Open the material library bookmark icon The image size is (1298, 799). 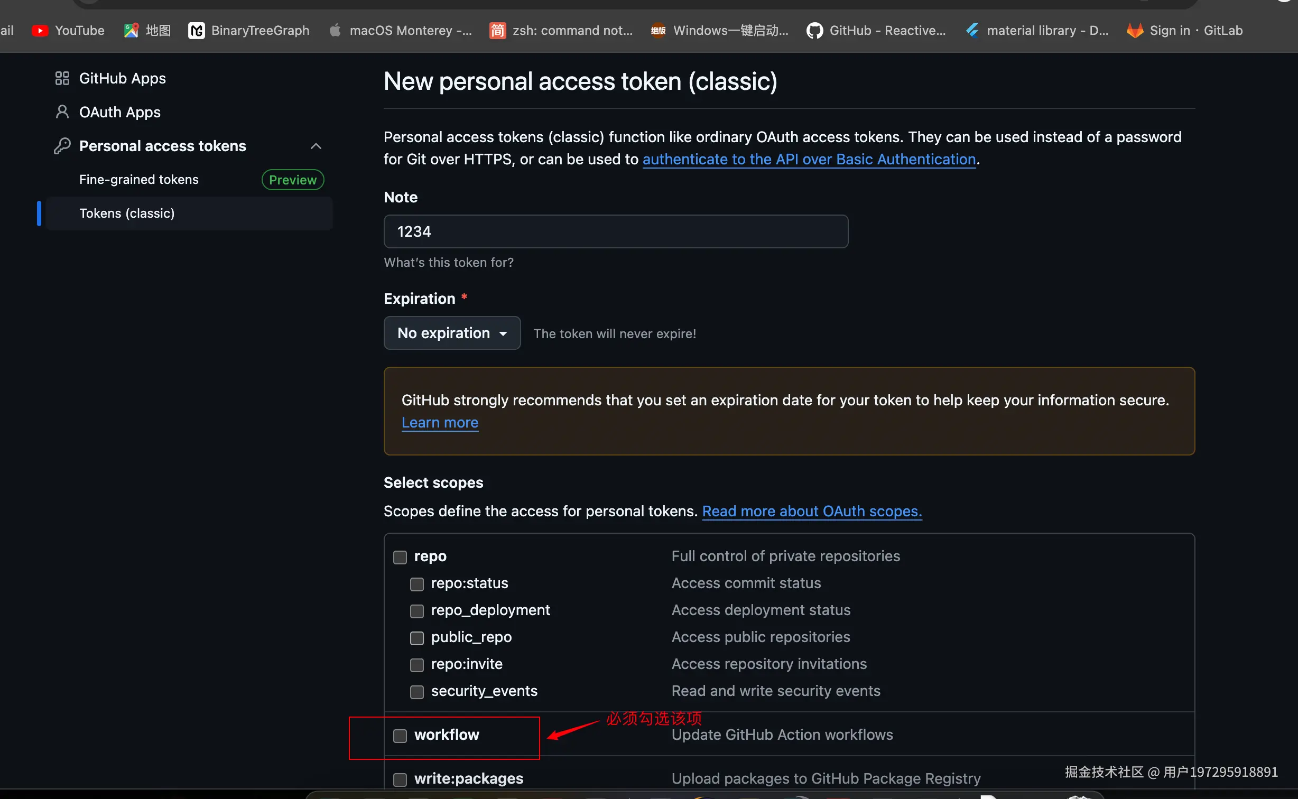point(972,31)
